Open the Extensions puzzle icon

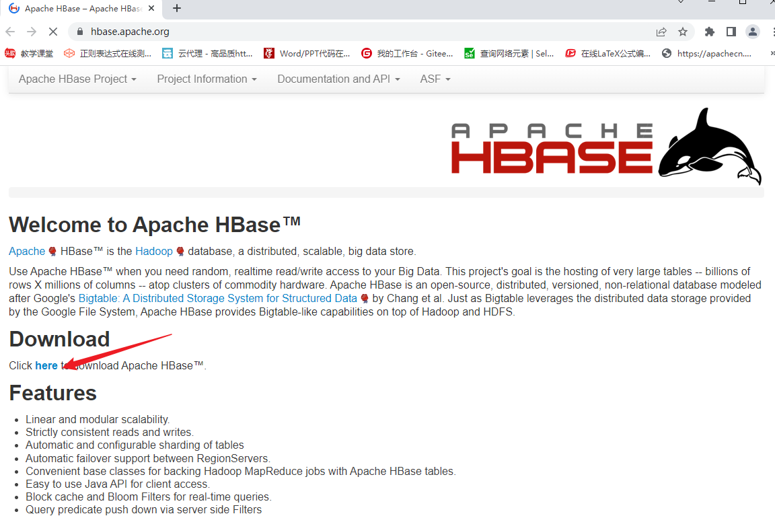point(710,32)
